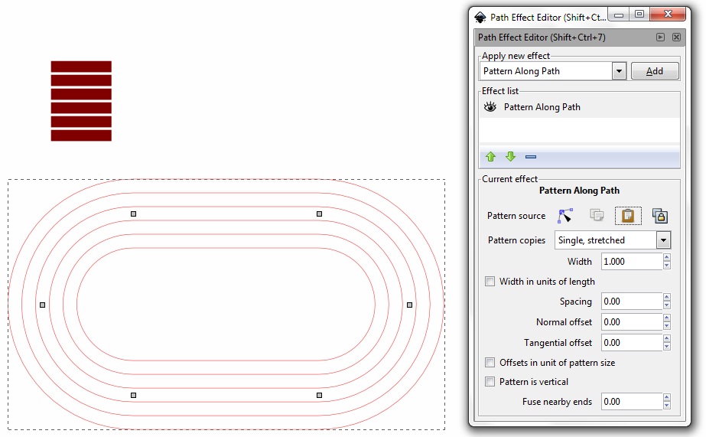Click the Fuse nearby ends value field
This screenshot has width=706, height=437.
pos(632,401)
